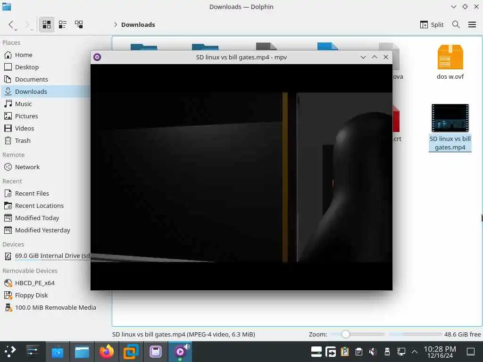
Task: Open the green P tray icon
Action: click(344, 351)
